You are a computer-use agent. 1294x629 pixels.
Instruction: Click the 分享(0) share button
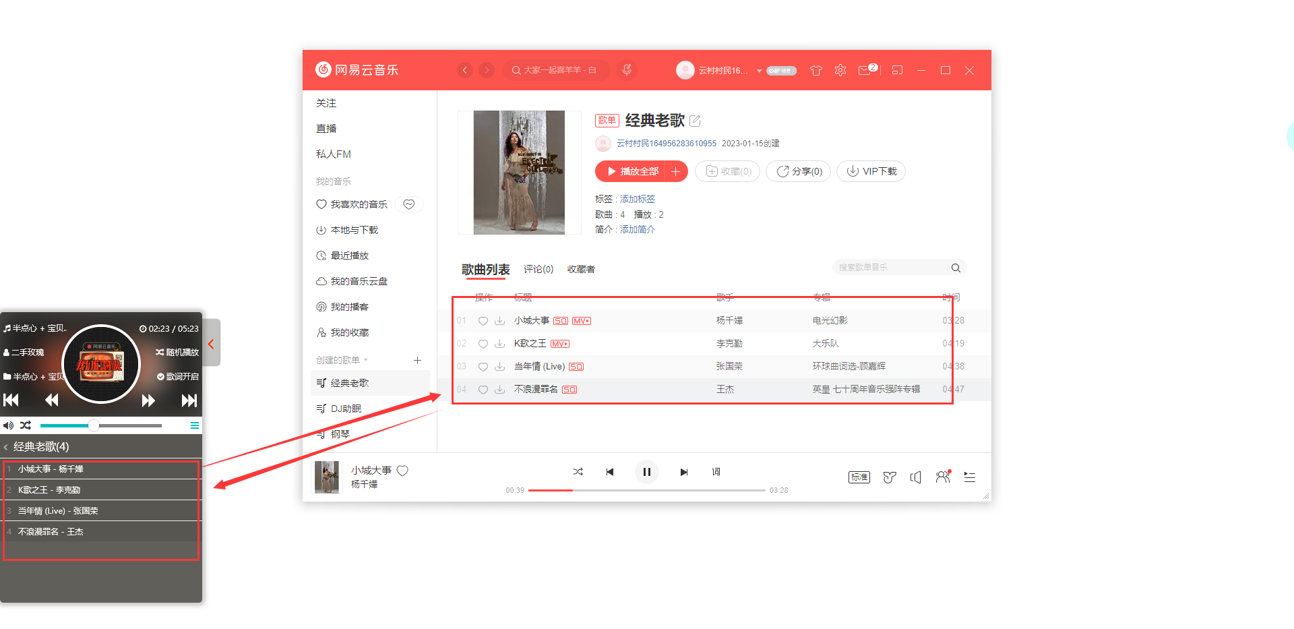pyautogui.click(x=799, y=171)
